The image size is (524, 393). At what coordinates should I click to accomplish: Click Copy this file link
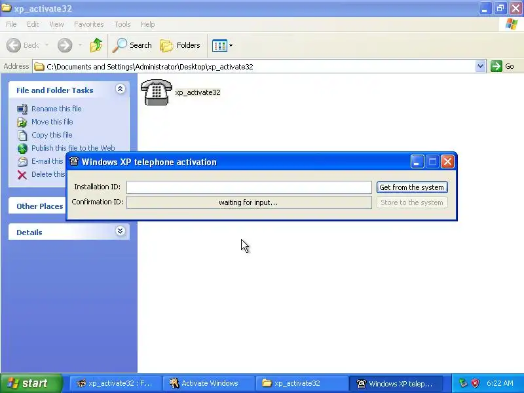click(52, 135)
